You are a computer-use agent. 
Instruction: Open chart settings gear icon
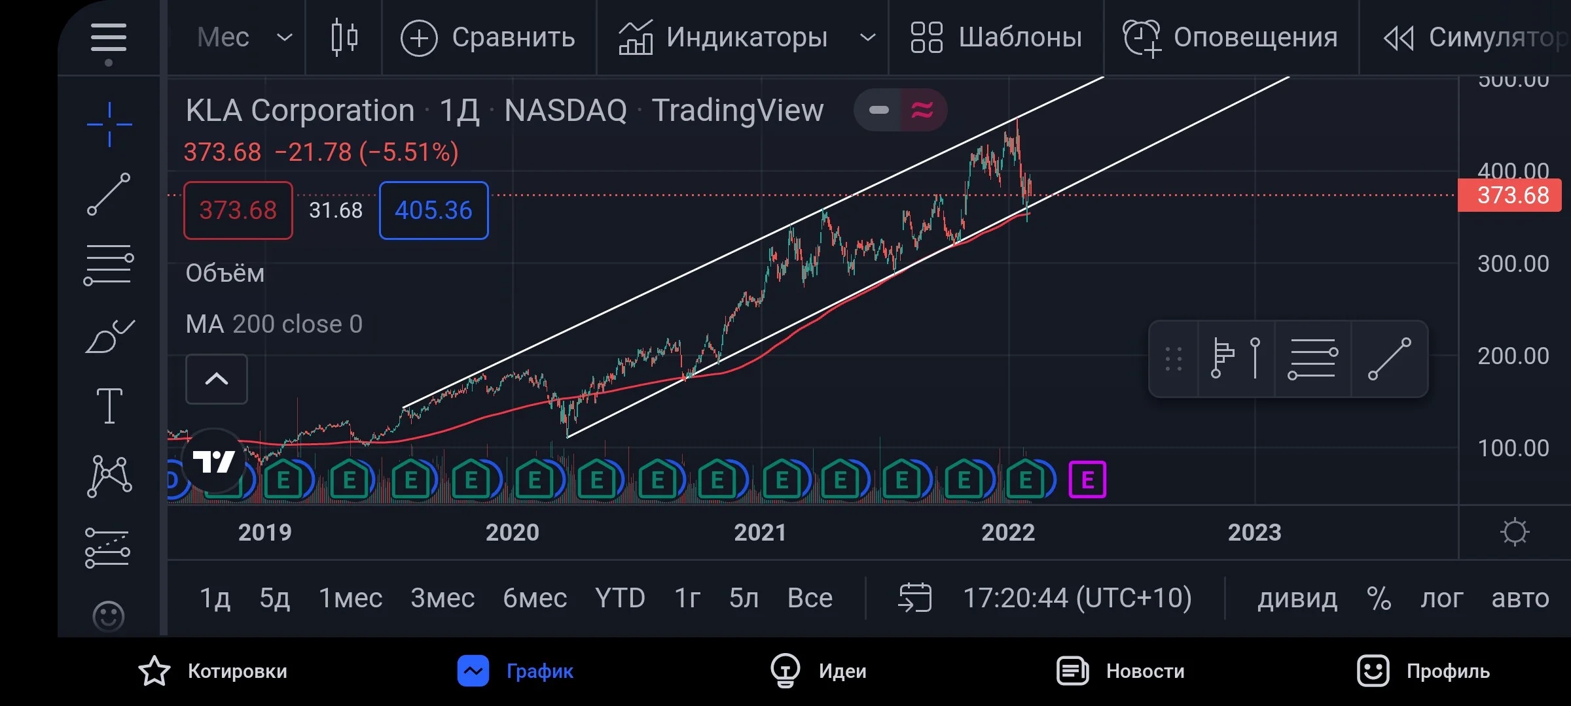(1515, 532)
